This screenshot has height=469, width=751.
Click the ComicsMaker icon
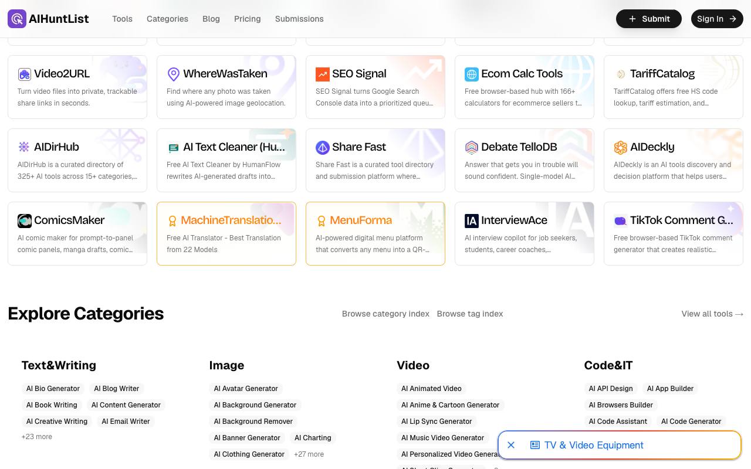(x=25, y=220)
